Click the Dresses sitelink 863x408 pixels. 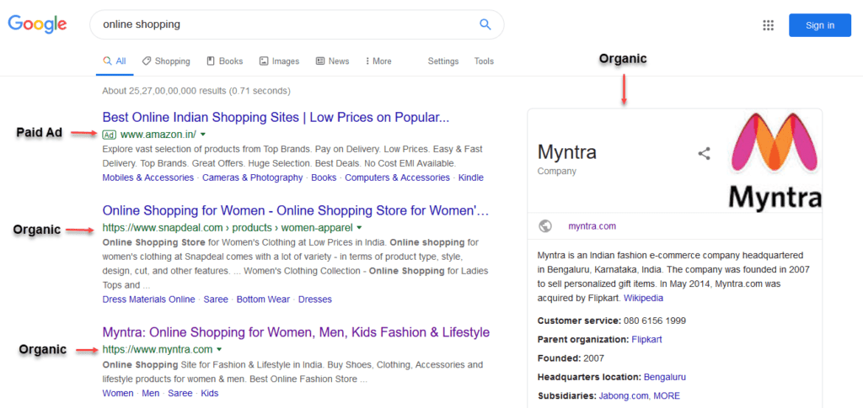point(315,299)
